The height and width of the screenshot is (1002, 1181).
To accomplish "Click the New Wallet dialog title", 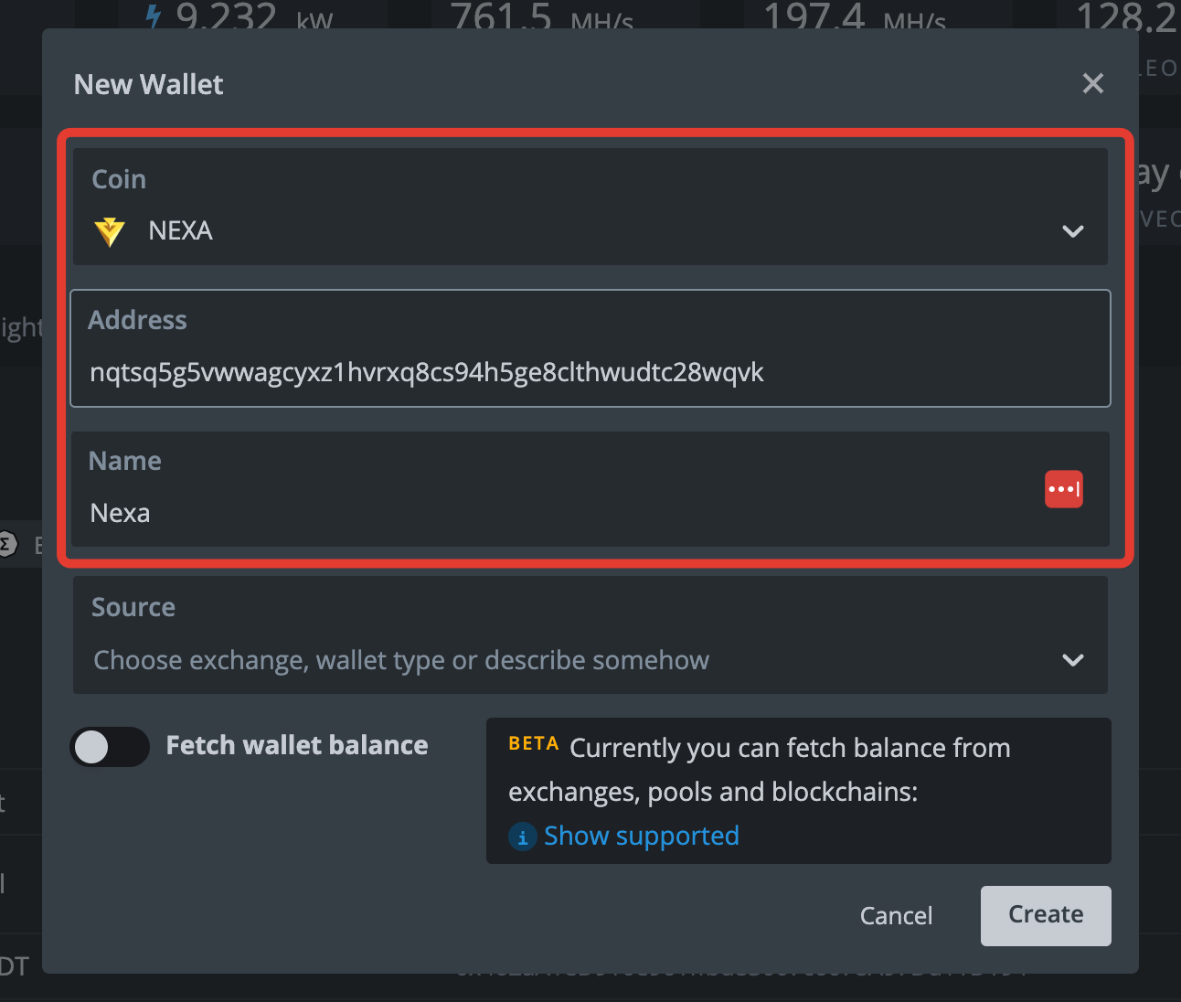I will 148,84.
